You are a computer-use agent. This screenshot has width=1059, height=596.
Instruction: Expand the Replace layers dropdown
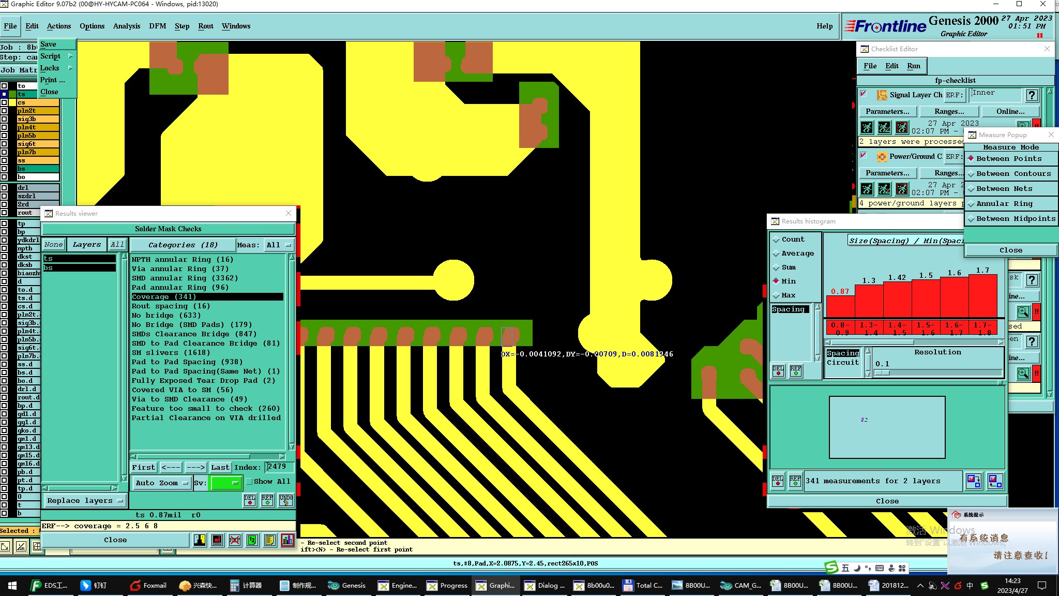point(85,500)
